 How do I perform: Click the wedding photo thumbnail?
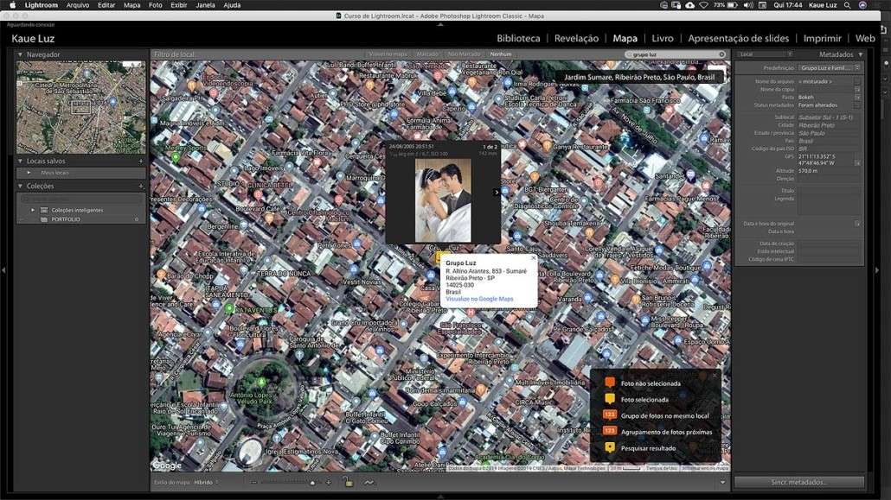[443, 200]
